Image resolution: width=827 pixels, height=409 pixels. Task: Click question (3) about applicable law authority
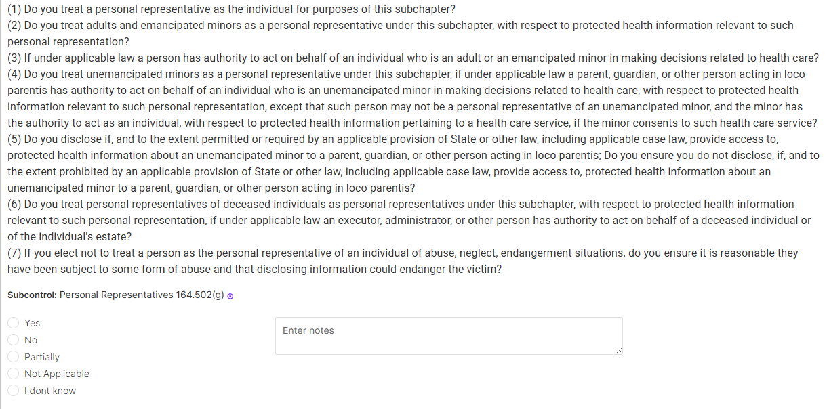click(x=413, y=58)
